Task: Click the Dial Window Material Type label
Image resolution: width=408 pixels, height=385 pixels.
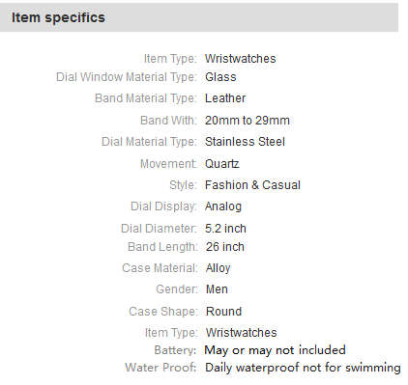Action: [x=127, y=77]
